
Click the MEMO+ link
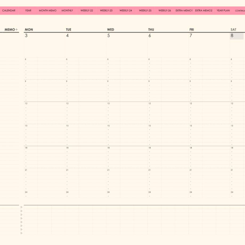pyautogui.click(x=11, y=30)
